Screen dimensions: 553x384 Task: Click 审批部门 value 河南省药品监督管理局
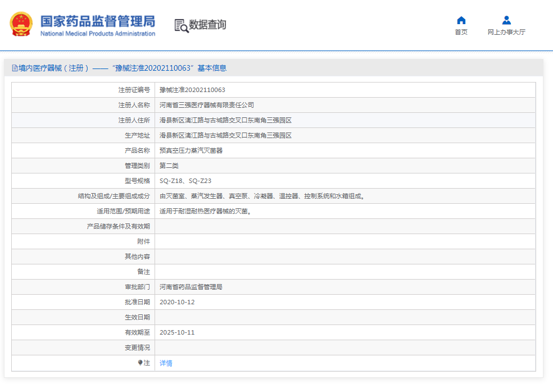[191, 287]
